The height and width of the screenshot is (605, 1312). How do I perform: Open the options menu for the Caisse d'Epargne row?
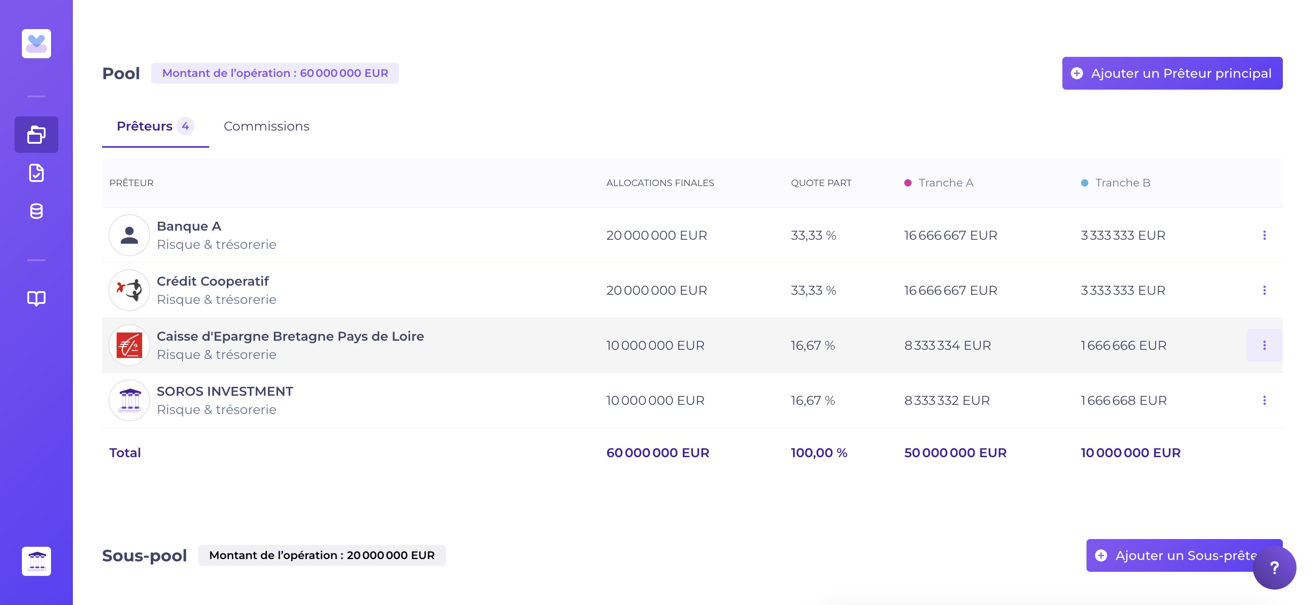tap(1264, 345)
